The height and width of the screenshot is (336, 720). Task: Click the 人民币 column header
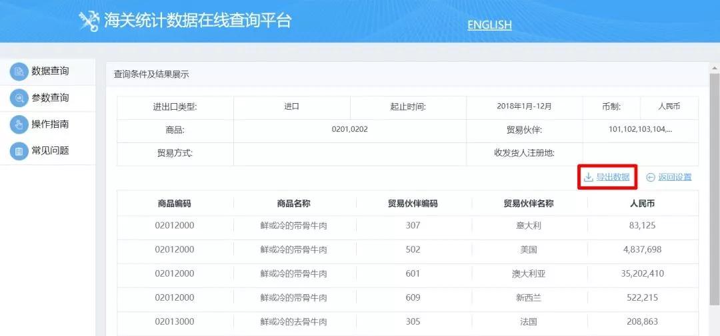pos(643,204)
